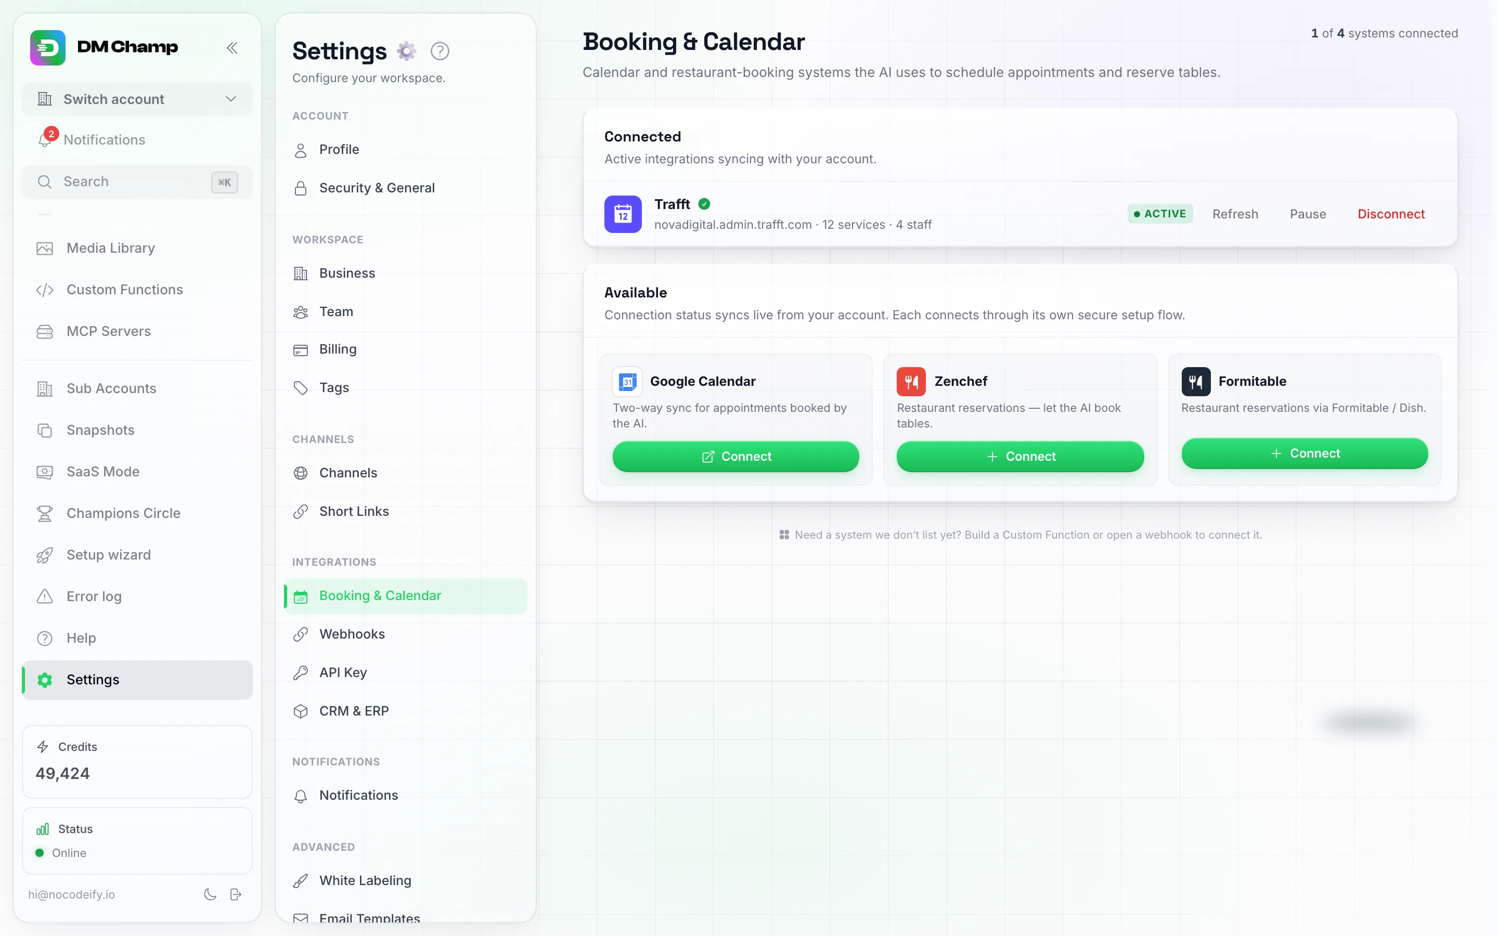Image resolution: width=1498 pixels, height=936 pixels.
Task: Click novadigital.admin.trafft.com details text
Action: point(793,225)
